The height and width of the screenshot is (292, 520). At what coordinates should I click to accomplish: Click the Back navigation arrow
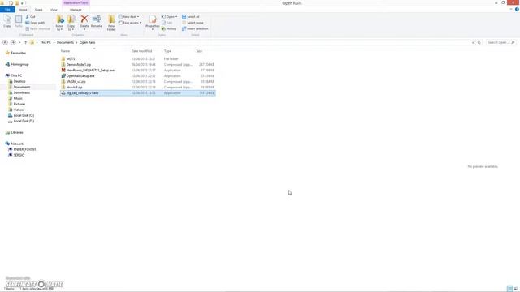pos(5,42)
